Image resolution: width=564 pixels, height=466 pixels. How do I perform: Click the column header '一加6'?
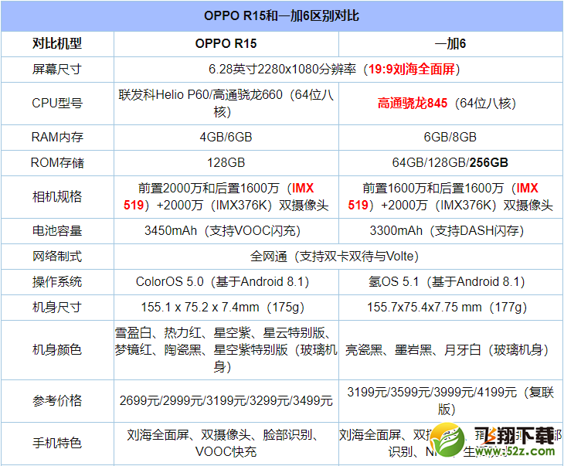(x=450, y=43)
